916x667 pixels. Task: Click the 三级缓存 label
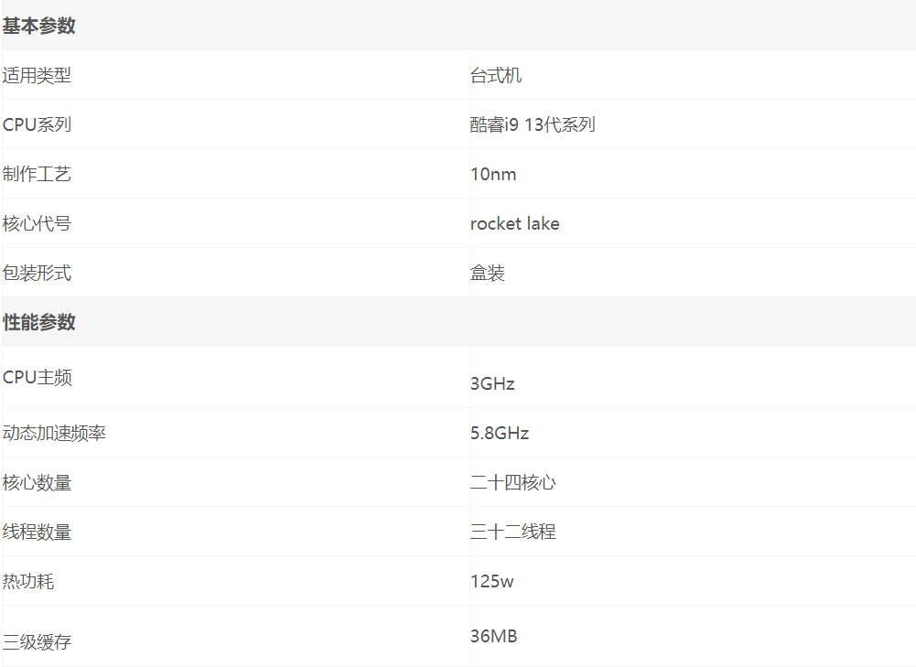click(x=37, y=642)
